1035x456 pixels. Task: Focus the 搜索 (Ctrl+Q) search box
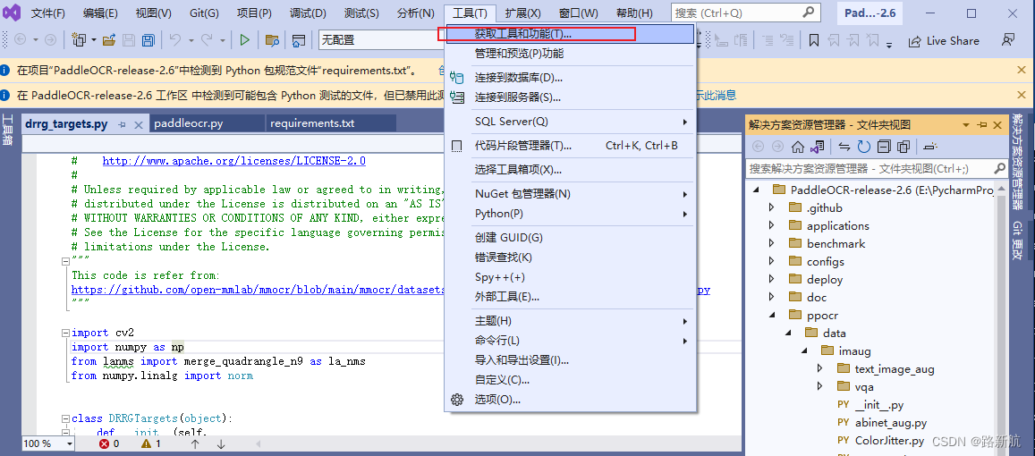(746, 13)
